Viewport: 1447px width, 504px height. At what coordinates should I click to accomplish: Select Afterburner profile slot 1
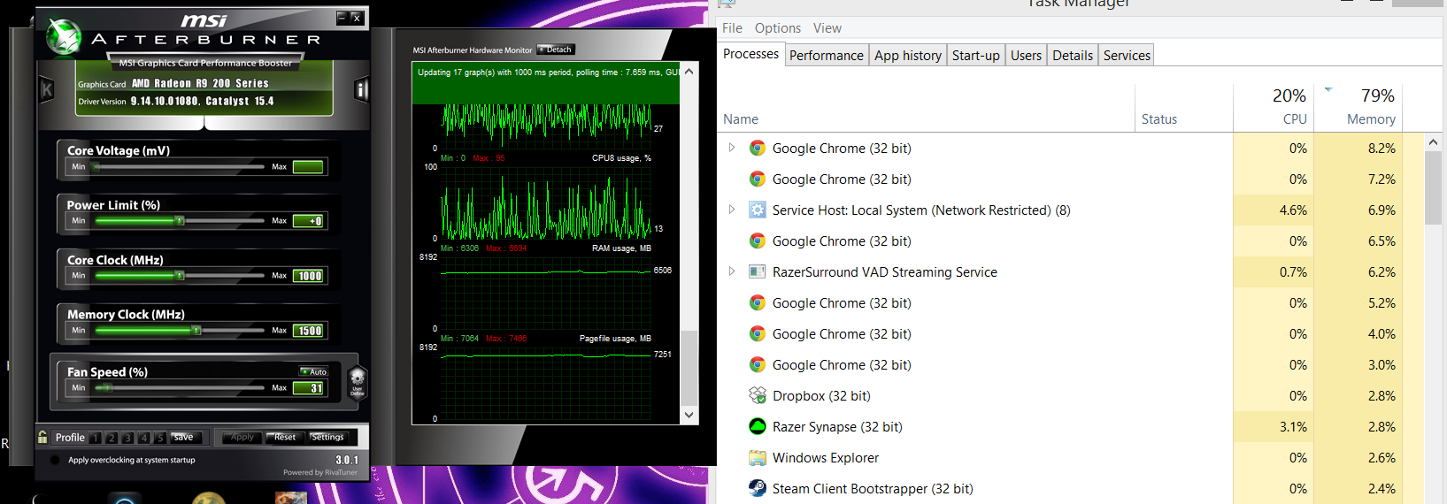96,438
